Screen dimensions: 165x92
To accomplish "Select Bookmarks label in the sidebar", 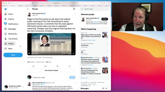I will coord(13,34).
